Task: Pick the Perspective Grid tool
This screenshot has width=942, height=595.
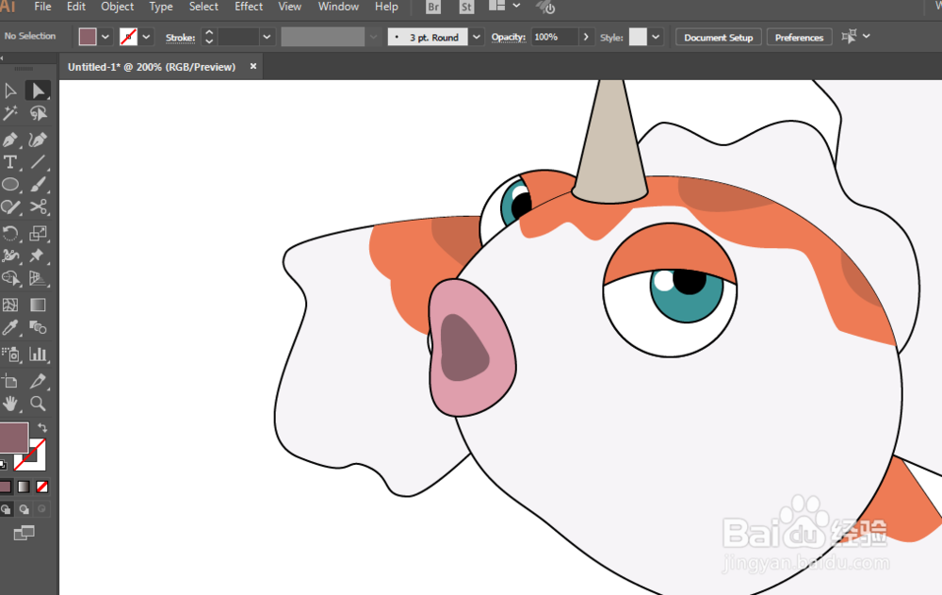Action: [38, 278]
